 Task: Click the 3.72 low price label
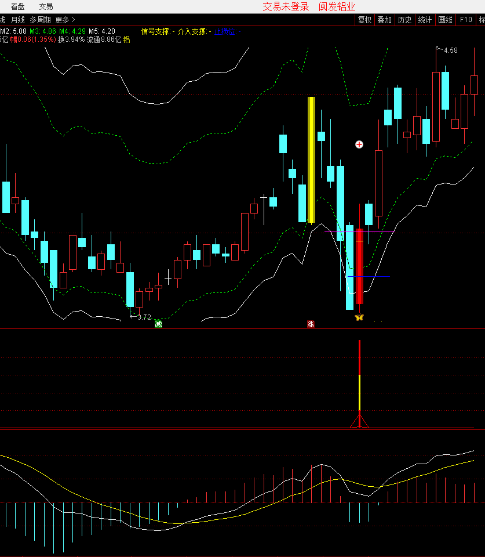click(x=144, y=317)
